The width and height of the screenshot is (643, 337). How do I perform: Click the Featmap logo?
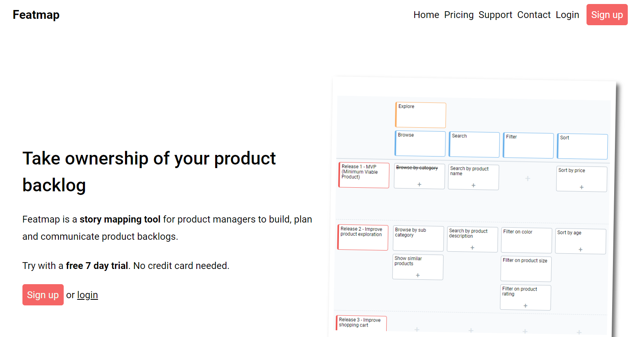click(x=36, y=15)
